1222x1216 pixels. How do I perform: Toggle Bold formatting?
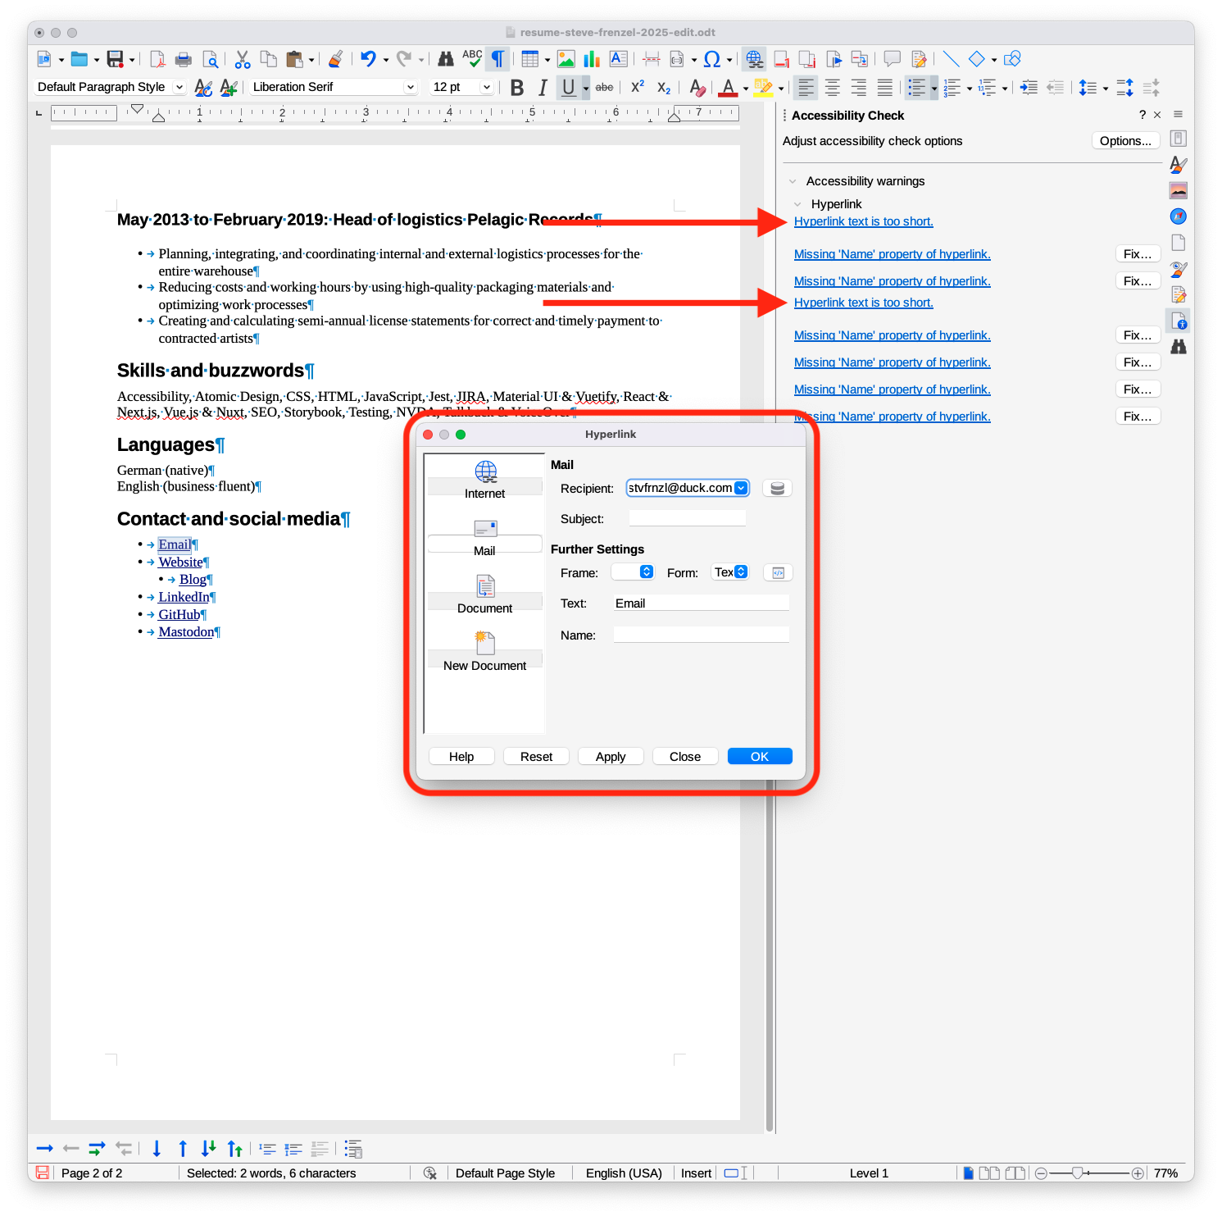[517, 88]
